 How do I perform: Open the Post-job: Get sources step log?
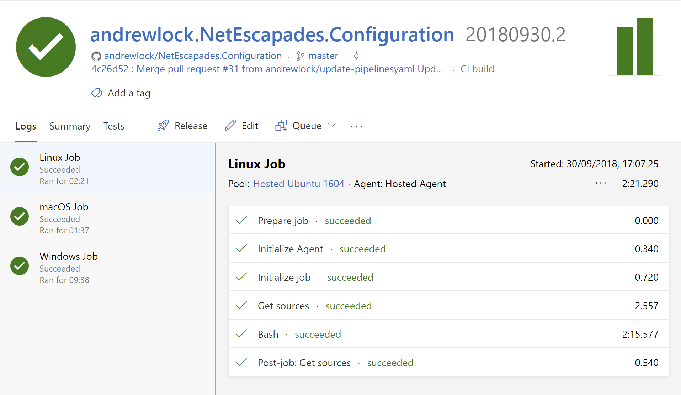[x=449, y=362]
